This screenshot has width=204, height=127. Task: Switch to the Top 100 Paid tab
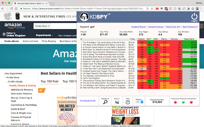(x=49, y=81)
